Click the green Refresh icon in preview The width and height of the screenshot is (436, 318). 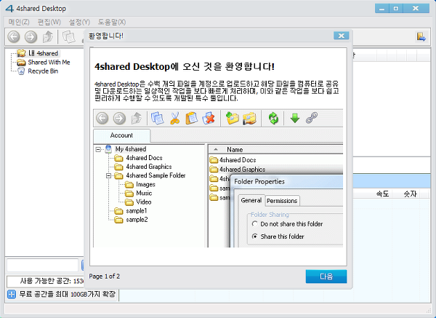click(273, 118)
